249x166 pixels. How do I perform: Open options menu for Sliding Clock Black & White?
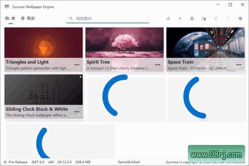click(77, 112)
